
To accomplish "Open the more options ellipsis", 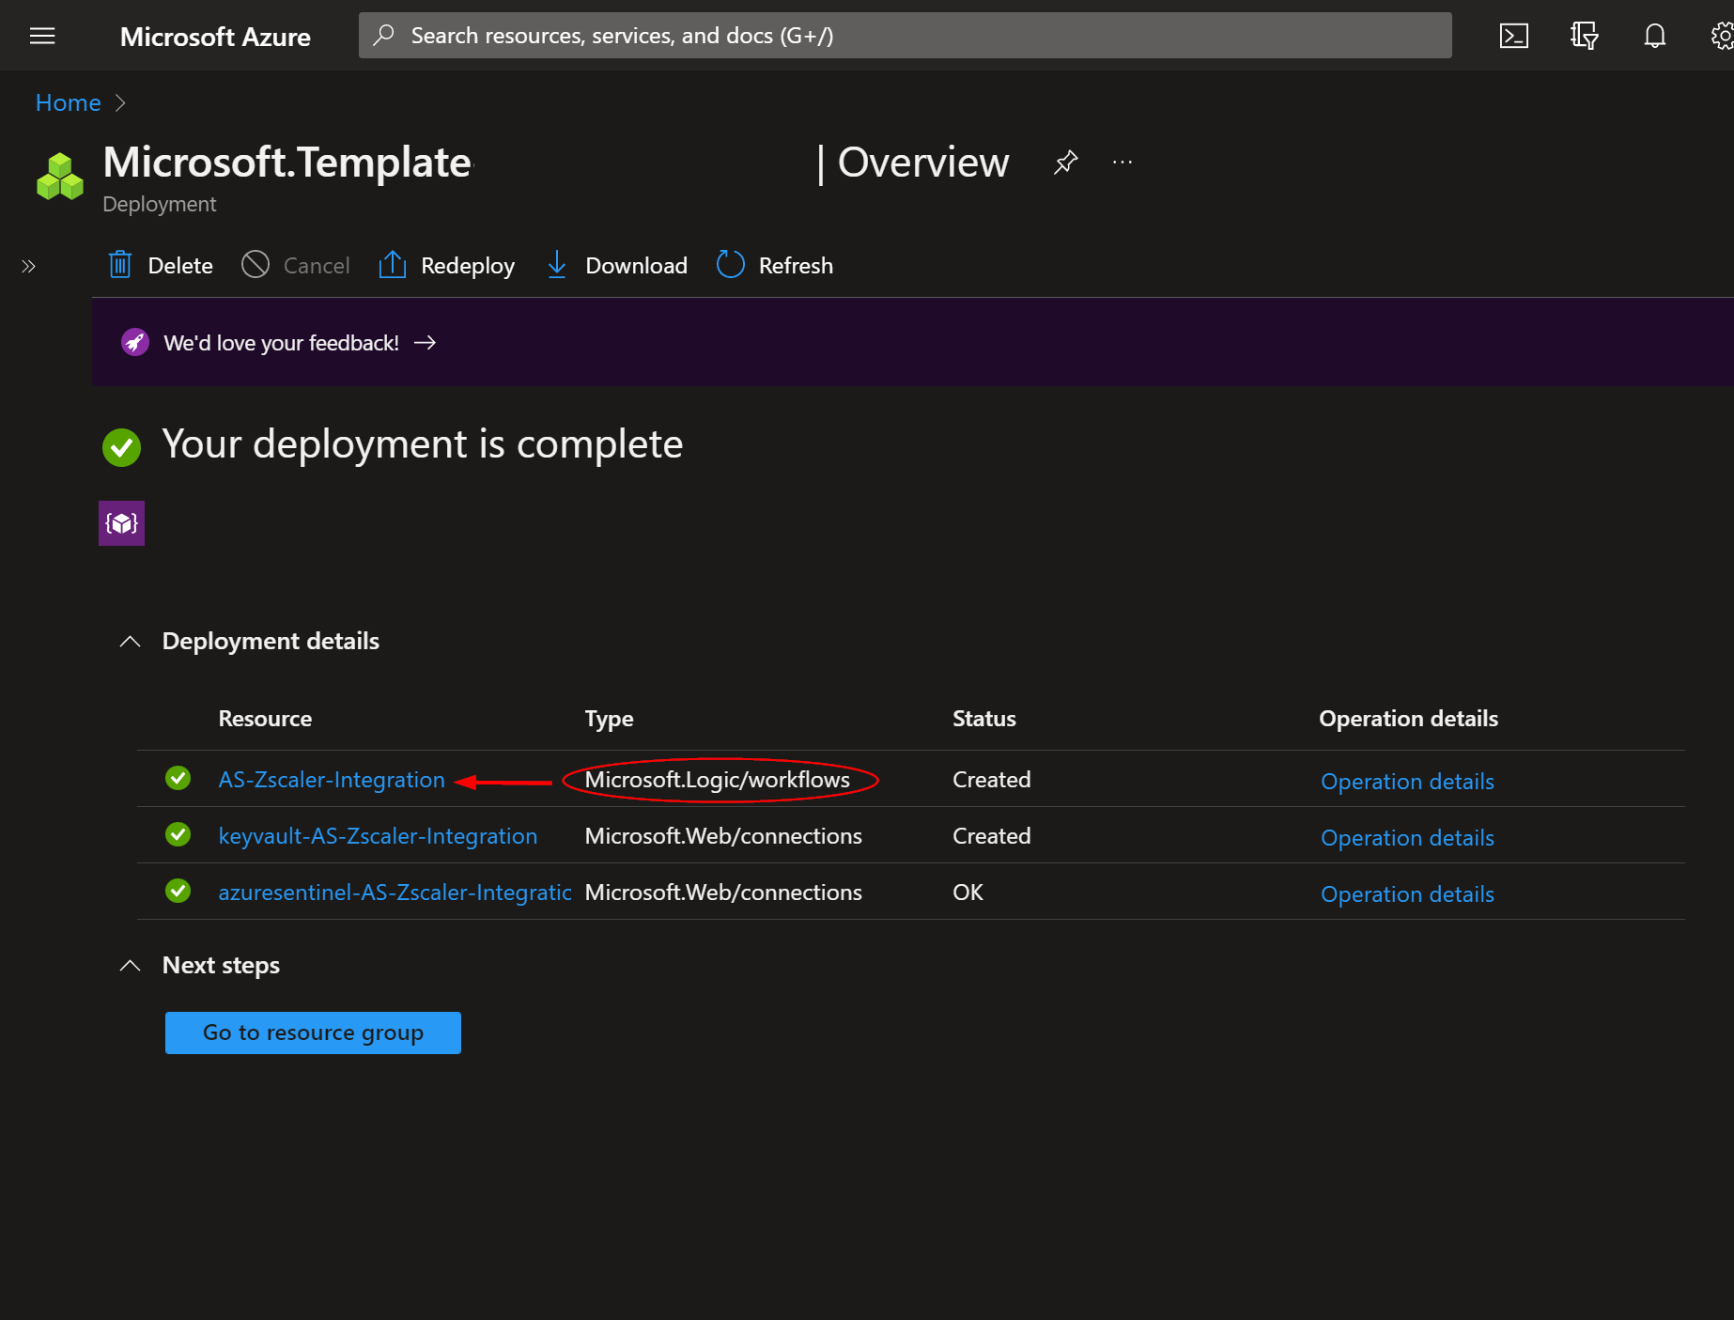I will pos(1122,163).
